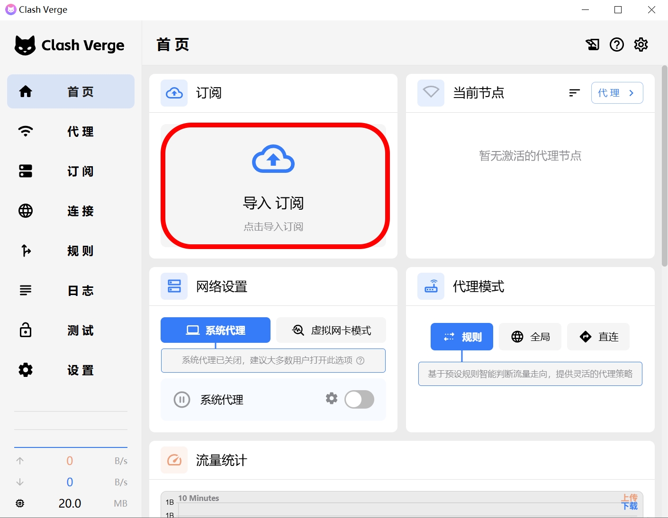This screenshot has width=668, height=518.
Task: Click the cloud upload icon in Import Subscription card
Action: coord(273,159)
